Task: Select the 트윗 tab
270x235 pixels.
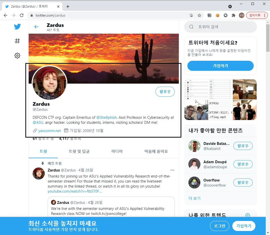Action: point(43,151)
